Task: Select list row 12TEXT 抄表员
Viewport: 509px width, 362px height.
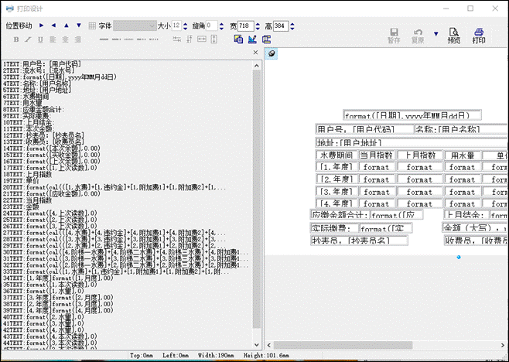Action: tap(43, 135)
